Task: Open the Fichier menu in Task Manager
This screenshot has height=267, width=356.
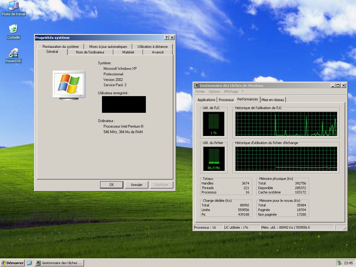Action: click(x=200, y=91)
